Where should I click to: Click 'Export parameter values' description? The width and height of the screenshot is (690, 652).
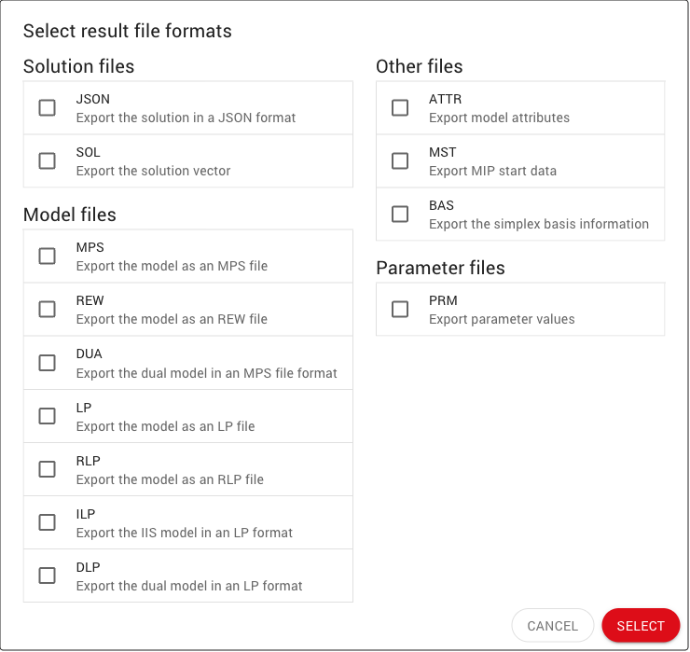pyautogui.click(x=502, y=320)
